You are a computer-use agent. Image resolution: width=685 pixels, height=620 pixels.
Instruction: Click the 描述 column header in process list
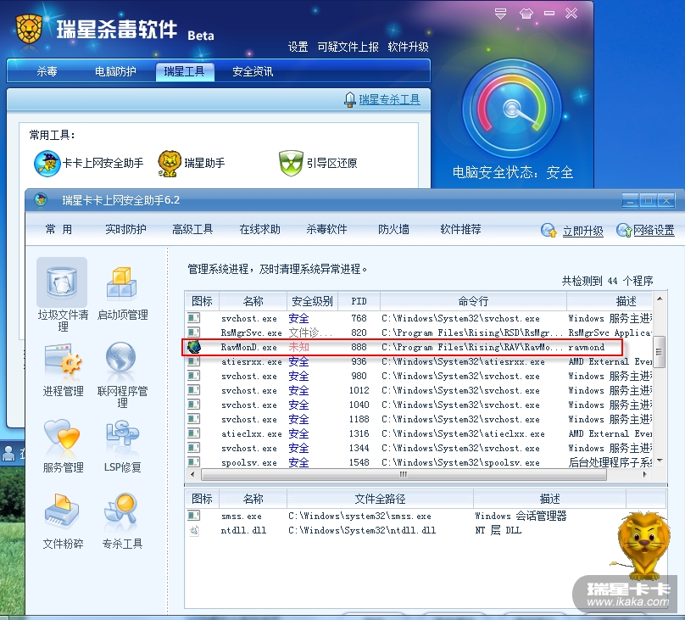610,301
